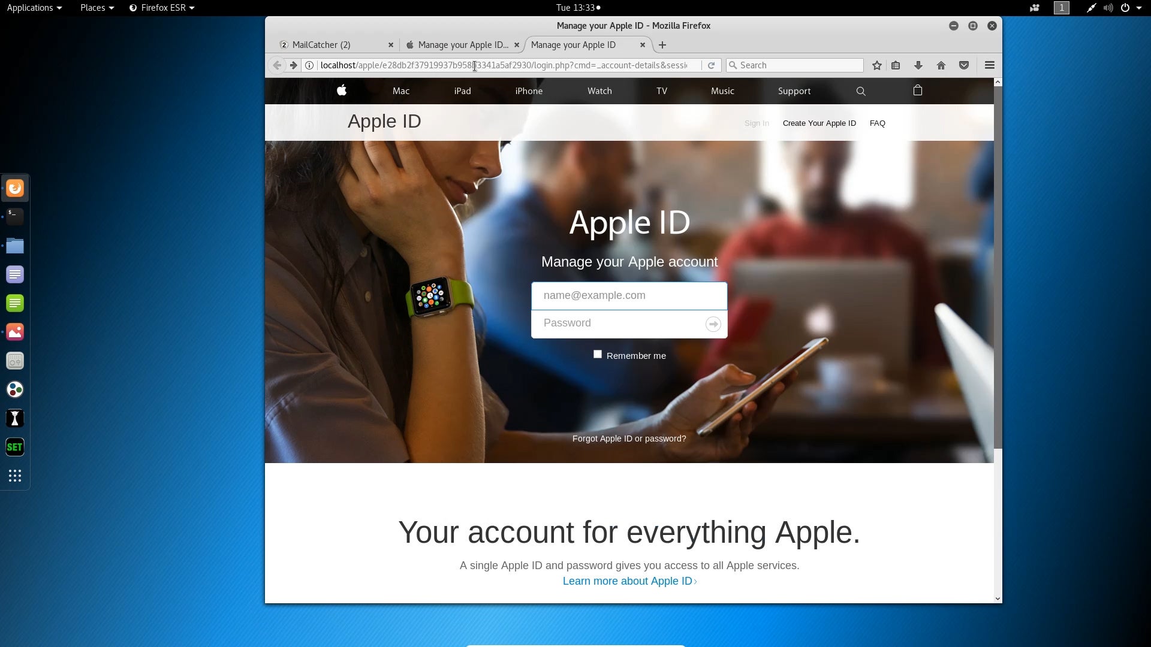This screenshot has width=1151, height=647.
Task: Click the recorder camera icon in top bar
Action: [x=1035, y=8]
